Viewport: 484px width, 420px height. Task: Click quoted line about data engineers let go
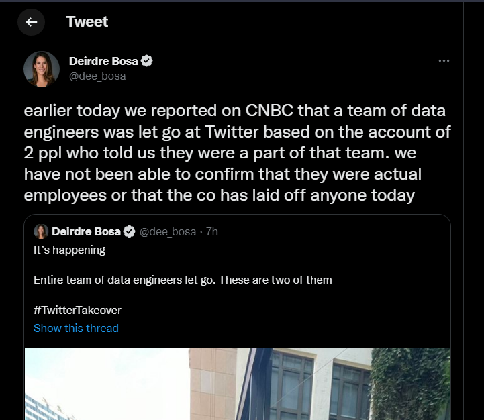183,280
